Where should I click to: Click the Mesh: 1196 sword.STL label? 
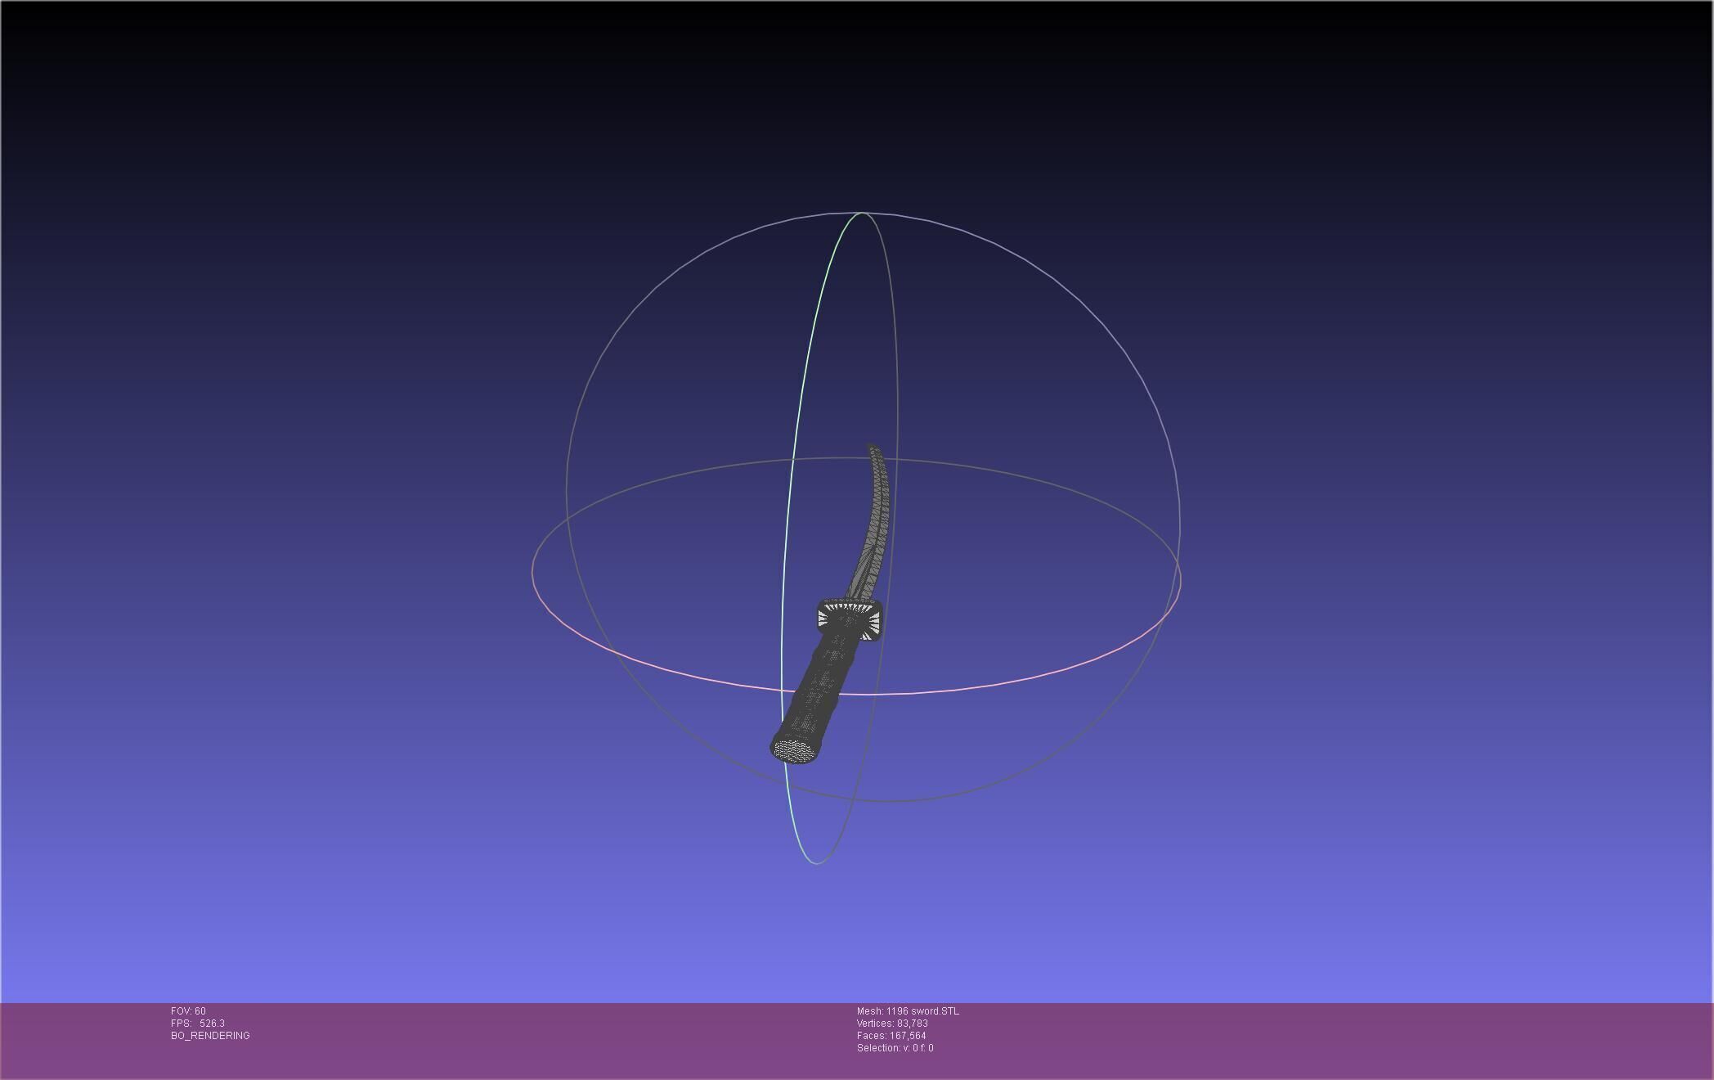click(x=908, y=1011)
